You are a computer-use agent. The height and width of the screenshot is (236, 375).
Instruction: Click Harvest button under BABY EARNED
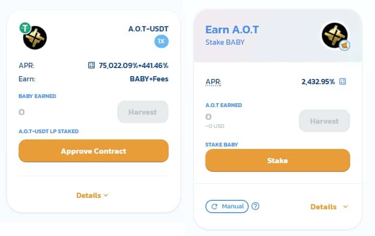[143, 112]
